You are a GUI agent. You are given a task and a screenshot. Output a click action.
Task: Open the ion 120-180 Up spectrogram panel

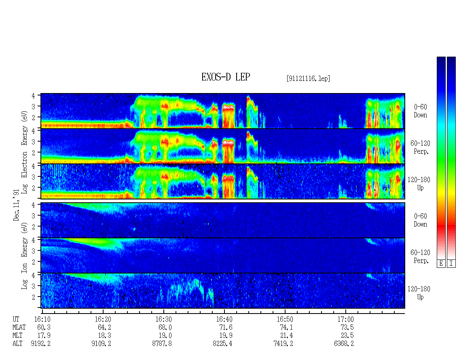pyautogui.click(x=223, y=291)
